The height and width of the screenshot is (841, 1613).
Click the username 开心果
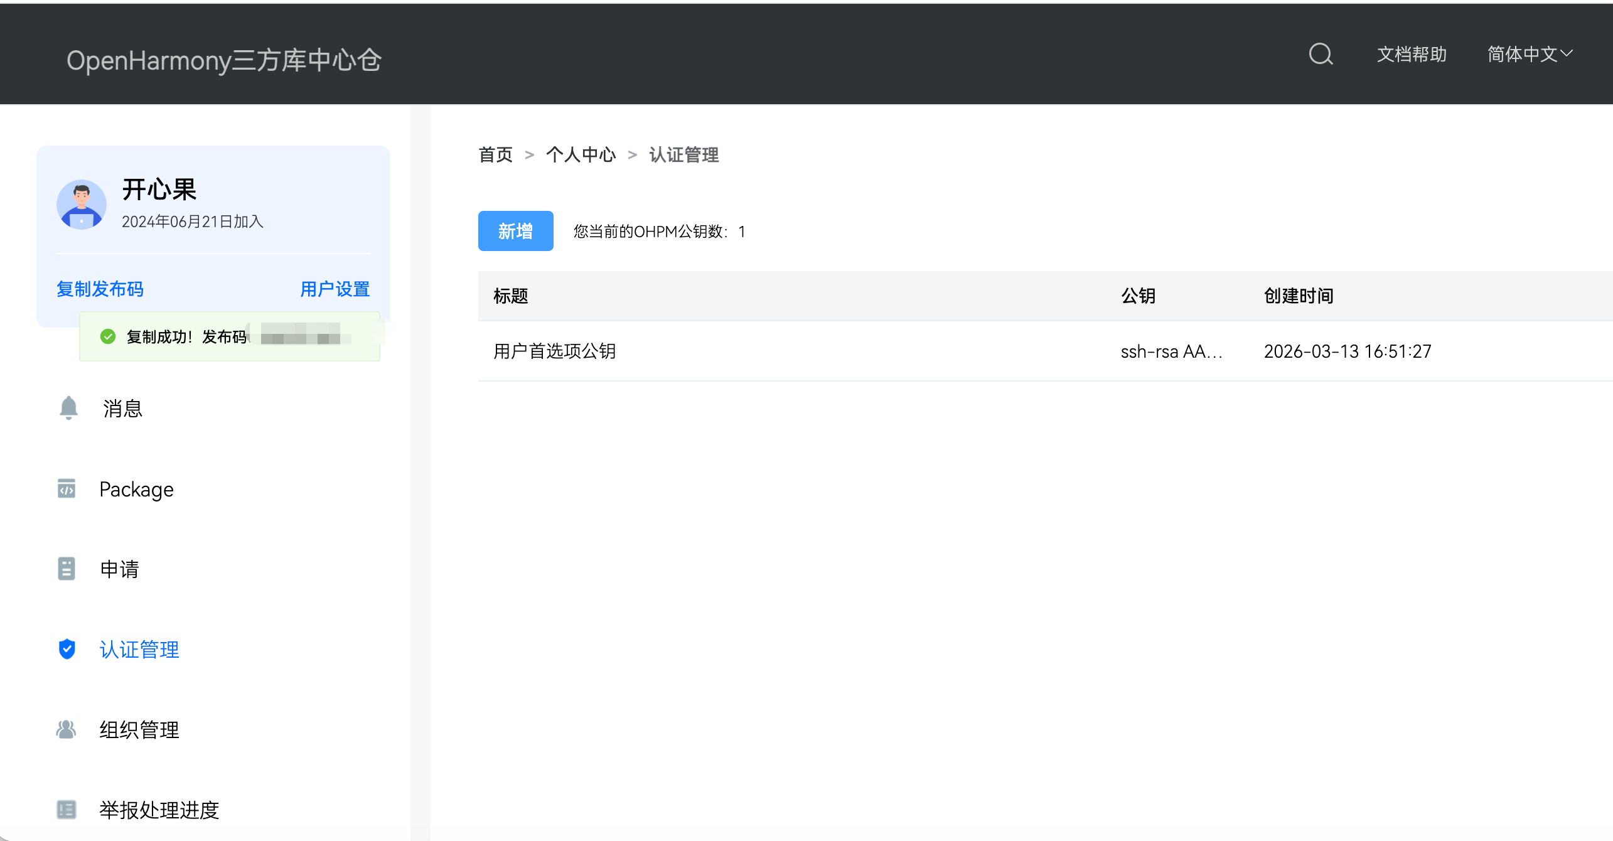click(159, 189)
